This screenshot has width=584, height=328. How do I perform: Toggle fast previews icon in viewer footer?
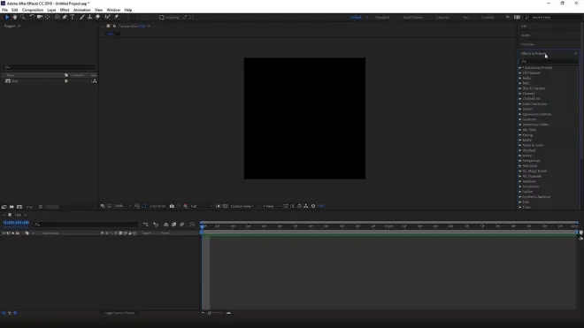pos(292,206)
